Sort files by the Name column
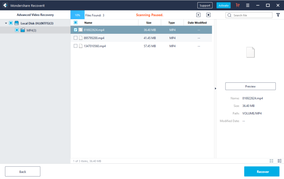Image resolution: width=284 pixels, height=179 pixels. tap(88, 22)
